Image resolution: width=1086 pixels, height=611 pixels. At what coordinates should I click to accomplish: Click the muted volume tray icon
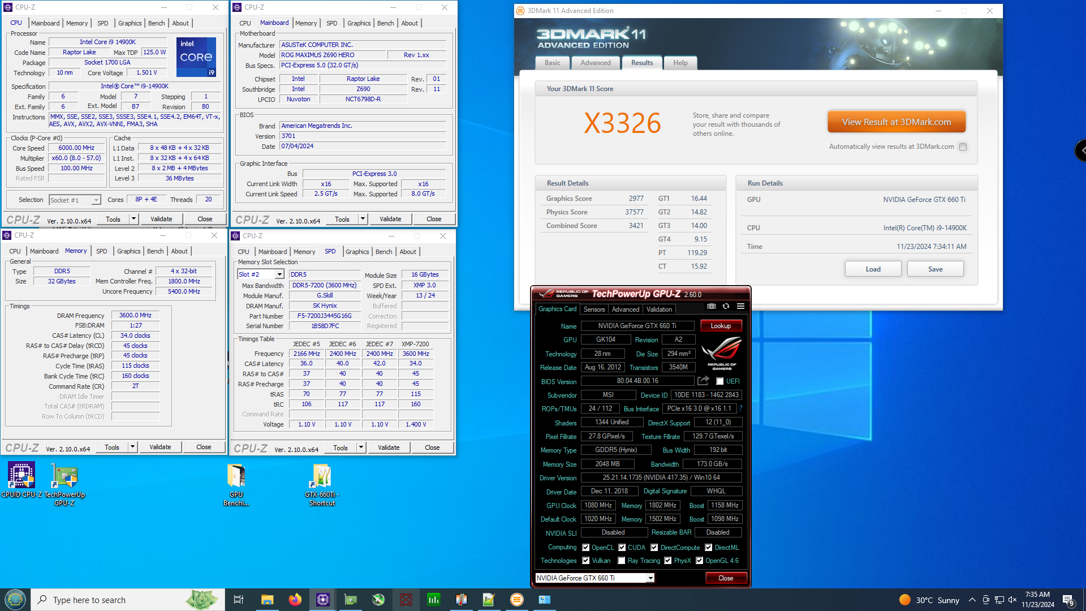click(x=1012, y=600)
